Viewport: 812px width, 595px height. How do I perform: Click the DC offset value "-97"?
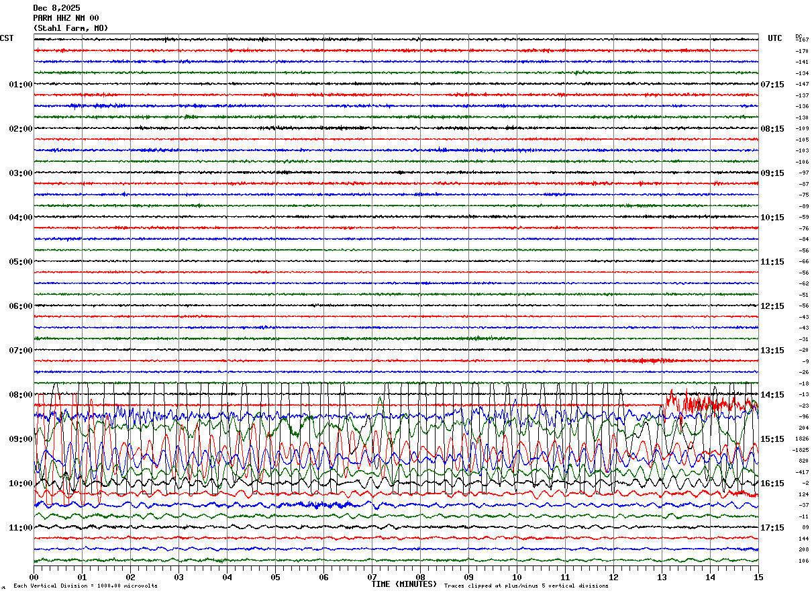803,173
